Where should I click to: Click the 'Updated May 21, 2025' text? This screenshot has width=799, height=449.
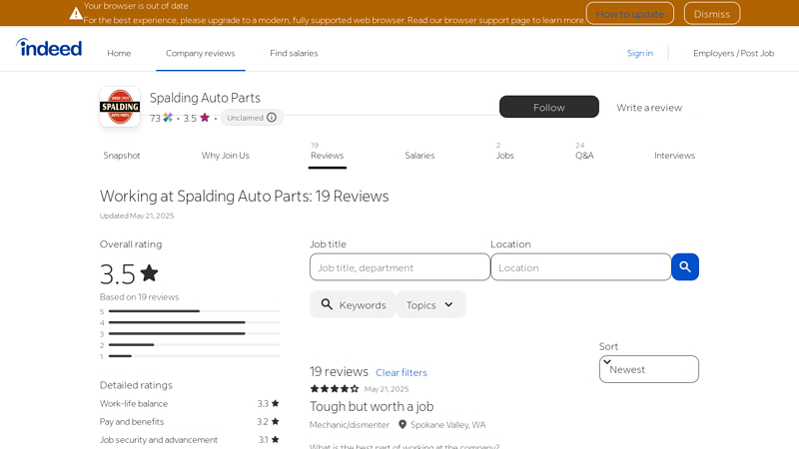pos(137,216)
